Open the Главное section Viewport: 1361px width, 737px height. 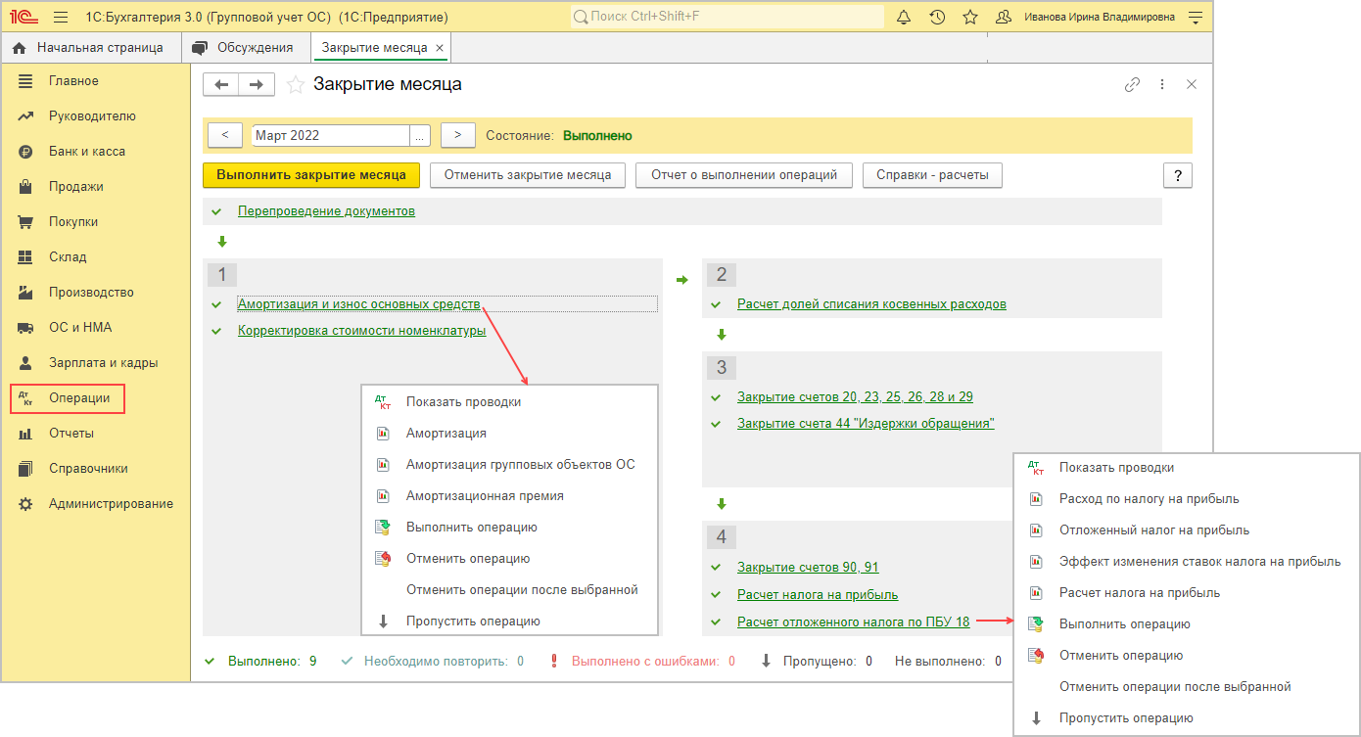point(73,80)
